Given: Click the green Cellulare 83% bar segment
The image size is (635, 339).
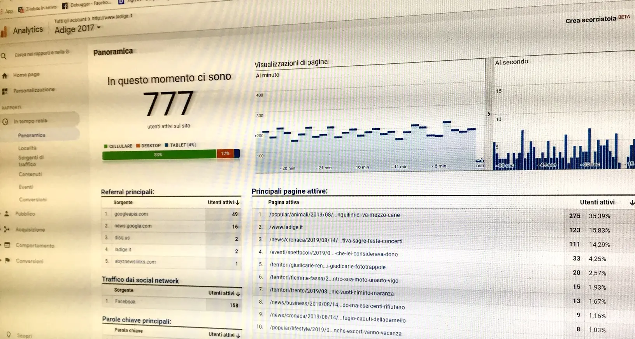Looking at the screenshot, I should click(159, 154).
